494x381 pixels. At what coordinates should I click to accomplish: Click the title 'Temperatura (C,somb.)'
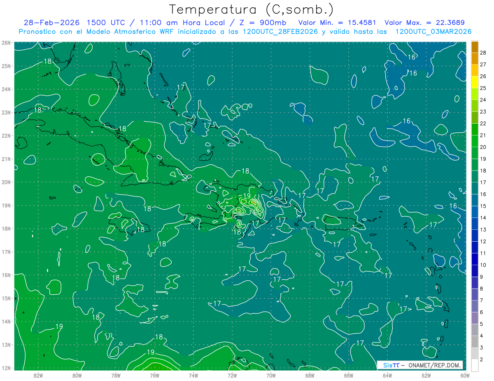point(251,10)
